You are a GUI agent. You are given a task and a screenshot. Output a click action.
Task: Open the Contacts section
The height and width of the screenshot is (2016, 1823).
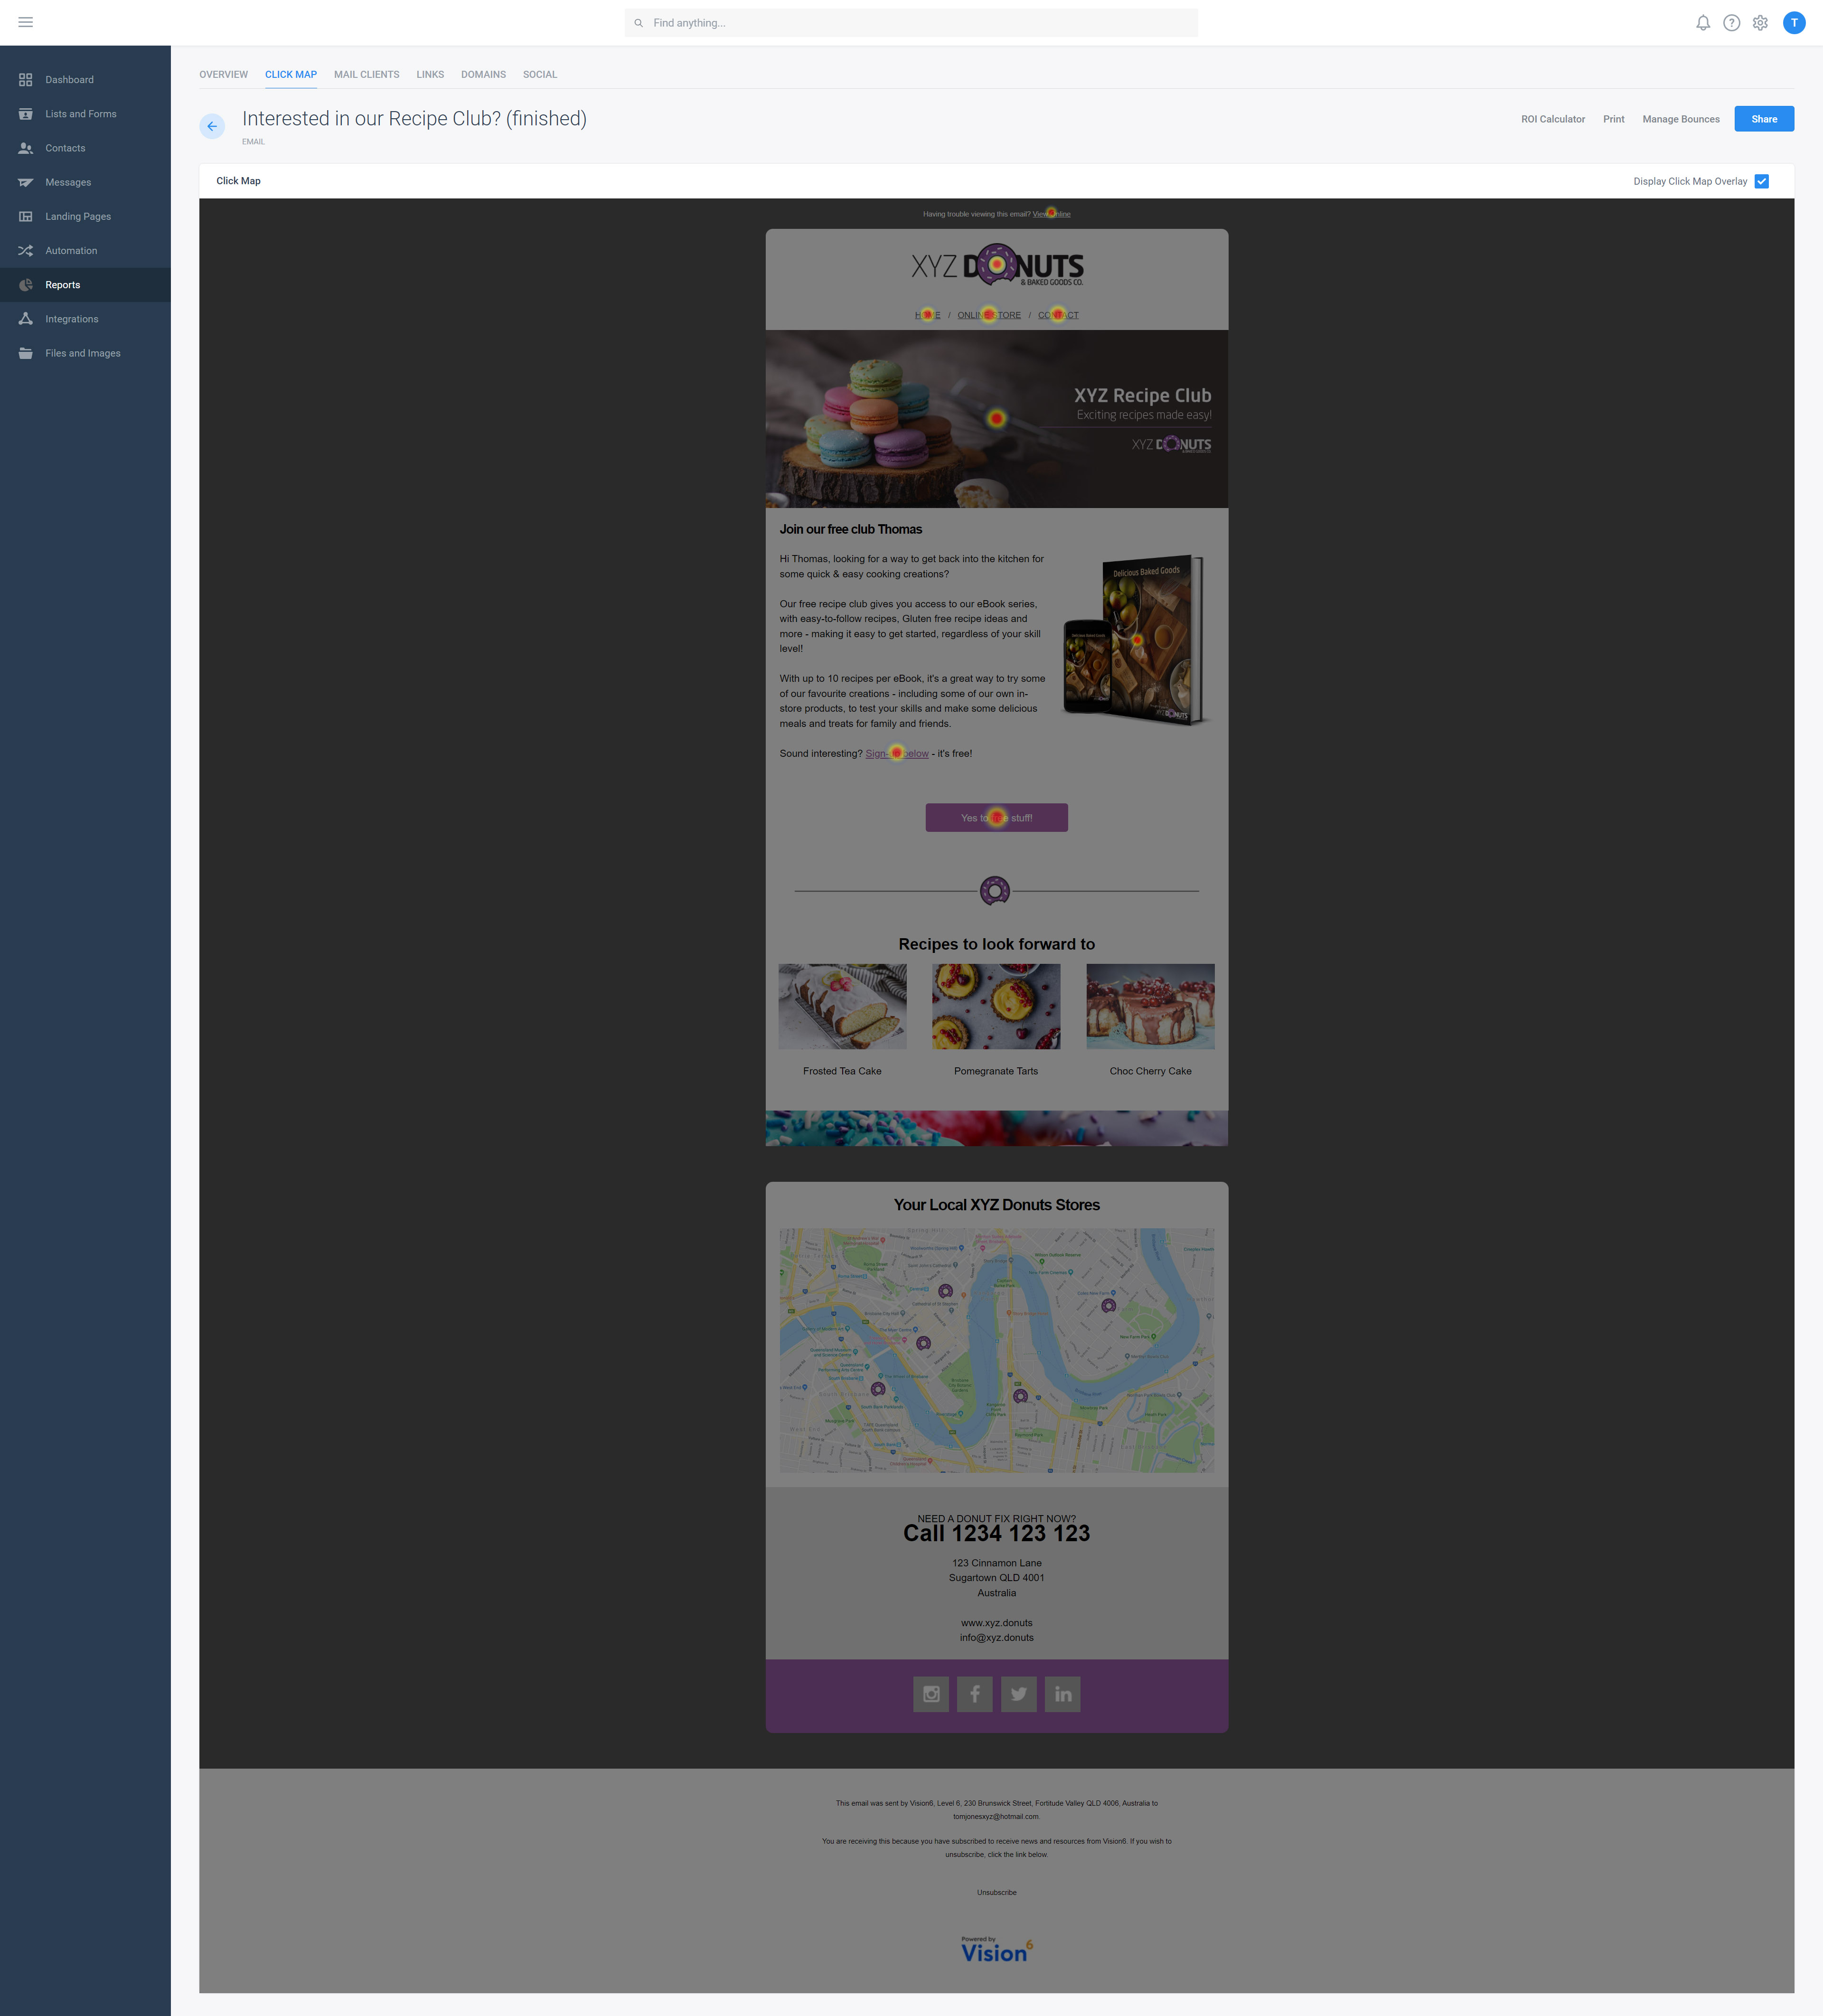click(x=64, y=147)
